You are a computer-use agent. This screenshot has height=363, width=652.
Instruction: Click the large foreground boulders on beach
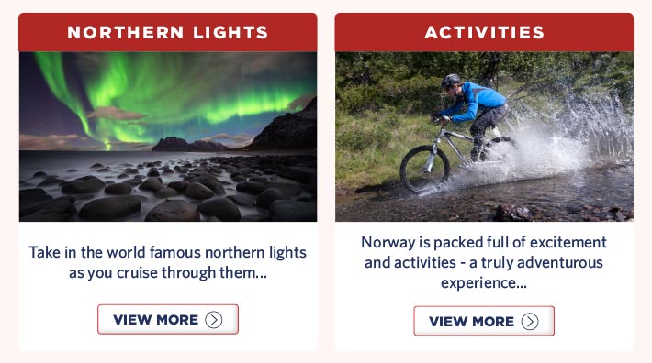pos(110,207)
